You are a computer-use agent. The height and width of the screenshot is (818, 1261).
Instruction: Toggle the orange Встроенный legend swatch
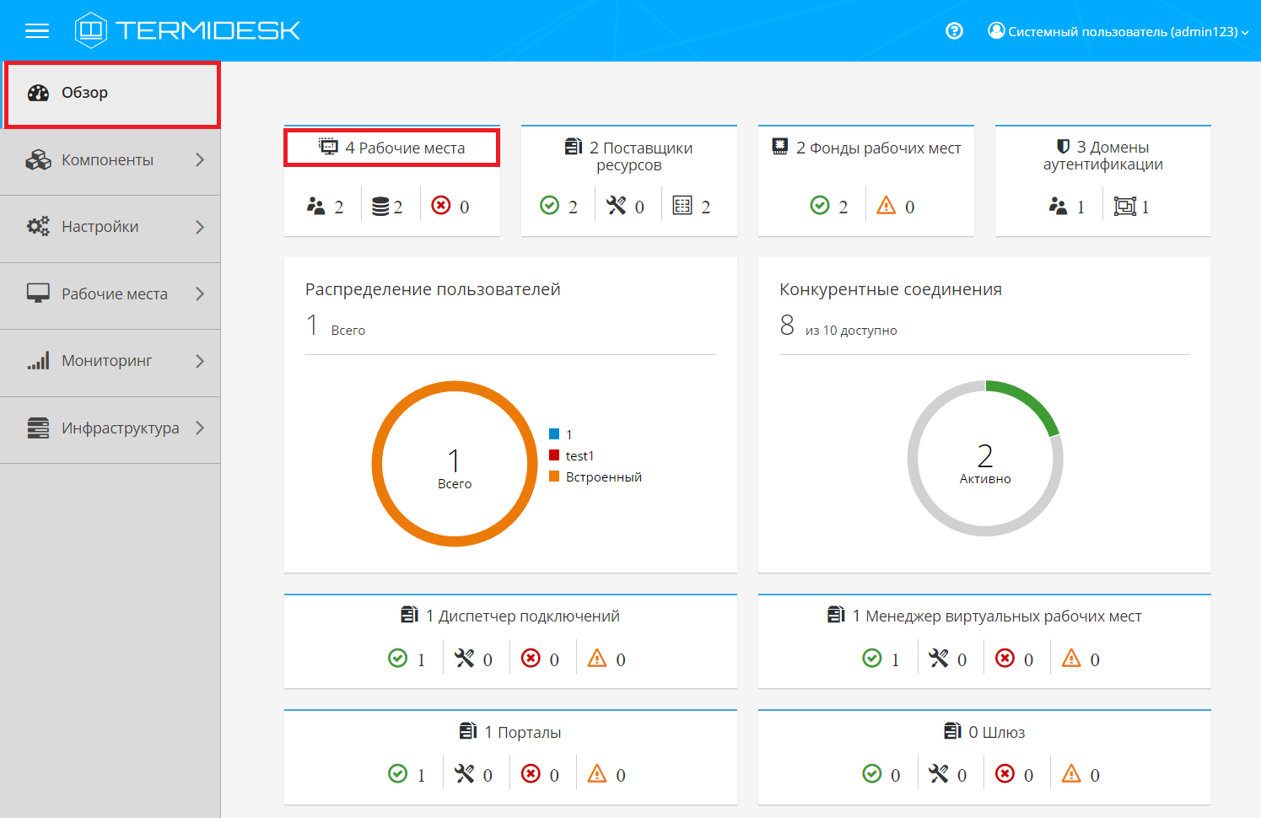tap(554, 476)
